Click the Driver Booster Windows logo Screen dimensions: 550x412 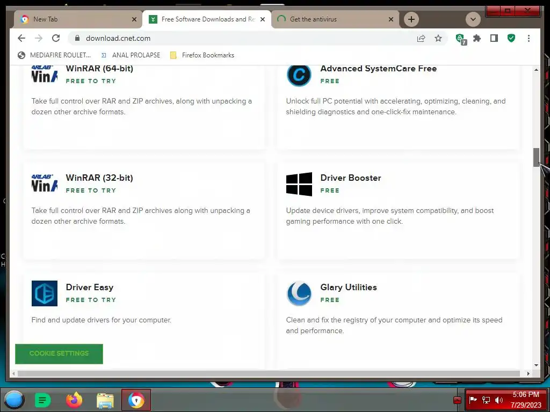click(x=299, y=184)
